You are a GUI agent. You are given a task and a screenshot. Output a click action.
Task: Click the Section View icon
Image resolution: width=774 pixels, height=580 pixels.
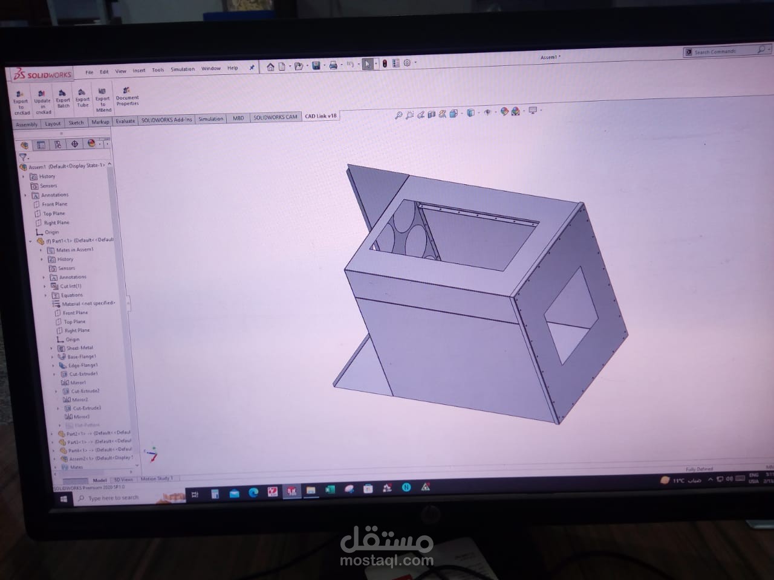431,114
